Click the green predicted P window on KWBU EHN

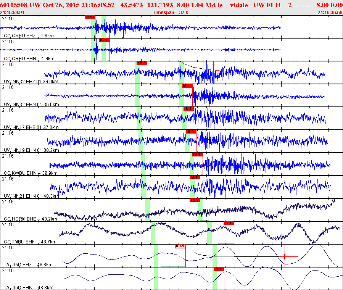coord(143,164)
